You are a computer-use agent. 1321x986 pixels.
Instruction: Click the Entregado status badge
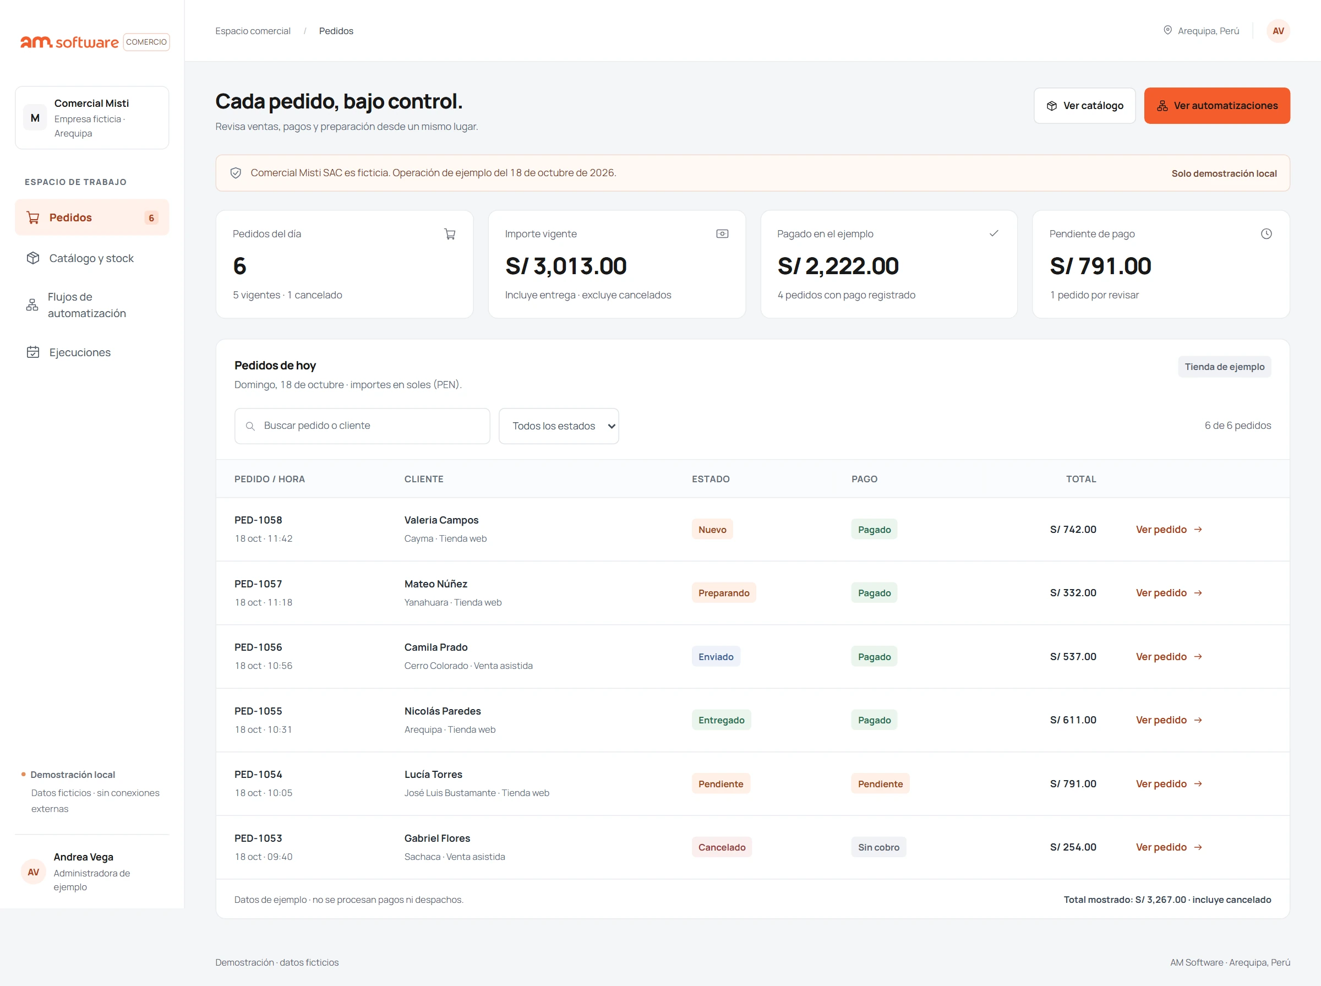tap(720, 720)
